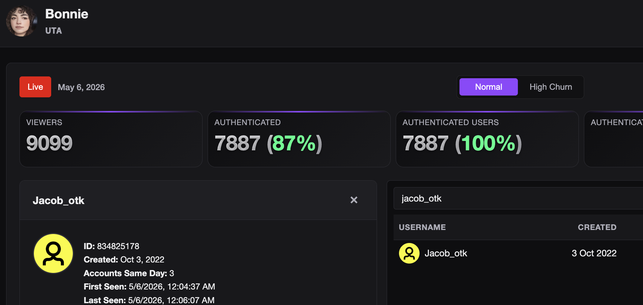This screenshot has width=643, height=305.
Task: Click small yellow avatar in Jacob_otk row
Action: click(x=409, y=253)
